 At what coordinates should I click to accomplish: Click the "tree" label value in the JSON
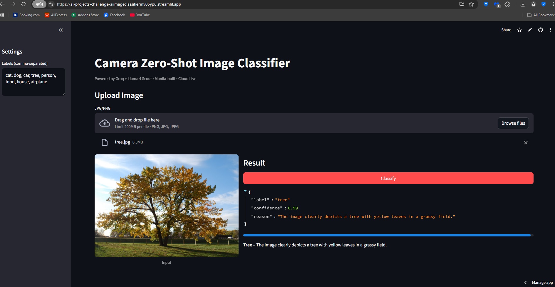pyautogui.click(x=282, y=200)
